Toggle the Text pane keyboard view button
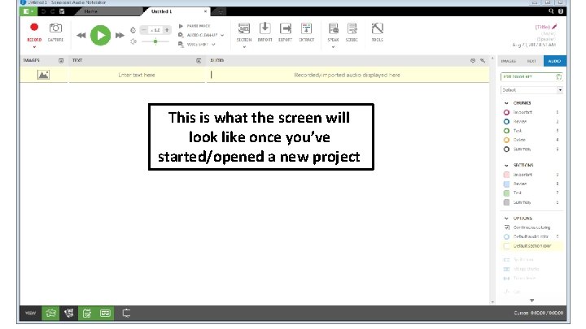The height and width of the screenshot is (329, 586). point(105,314)
